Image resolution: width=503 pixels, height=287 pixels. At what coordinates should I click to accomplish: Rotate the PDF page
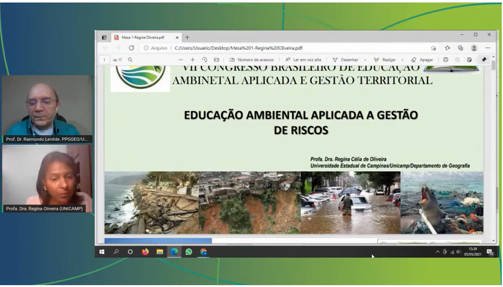(205, 59)
